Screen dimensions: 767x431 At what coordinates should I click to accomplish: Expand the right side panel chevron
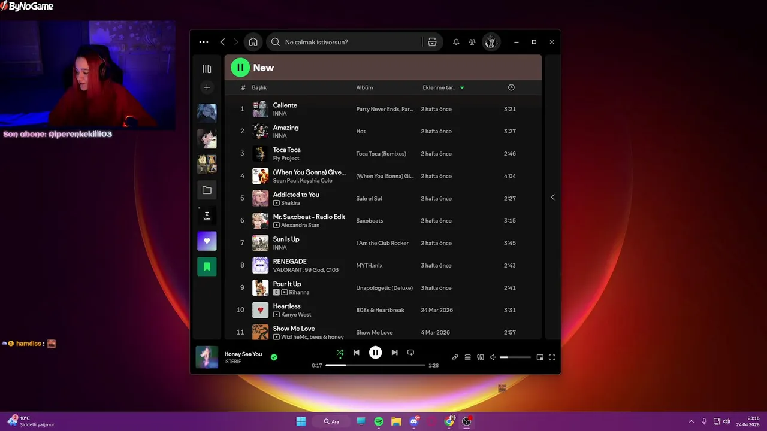click(552, 197)
